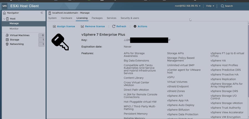Click the feature Content Library

coord(134,78)
